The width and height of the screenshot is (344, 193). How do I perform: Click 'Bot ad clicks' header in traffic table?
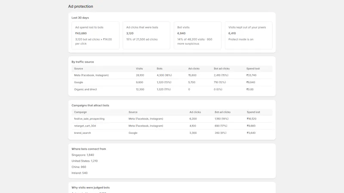[x=221, y=69]
